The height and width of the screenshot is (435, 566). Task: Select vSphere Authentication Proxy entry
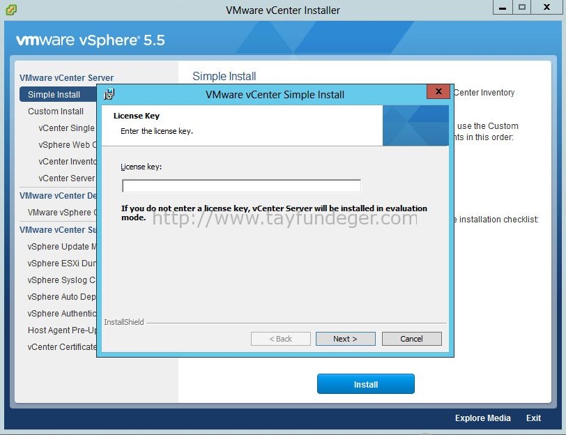(x=62, y=313)
